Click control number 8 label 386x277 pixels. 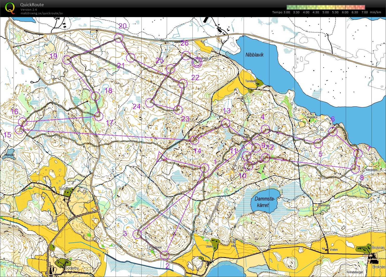(362, 178)
